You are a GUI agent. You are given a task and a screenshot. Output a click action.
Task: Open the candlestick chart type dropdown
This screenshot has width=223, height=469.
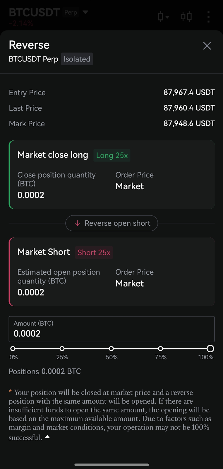coord(163,17)
